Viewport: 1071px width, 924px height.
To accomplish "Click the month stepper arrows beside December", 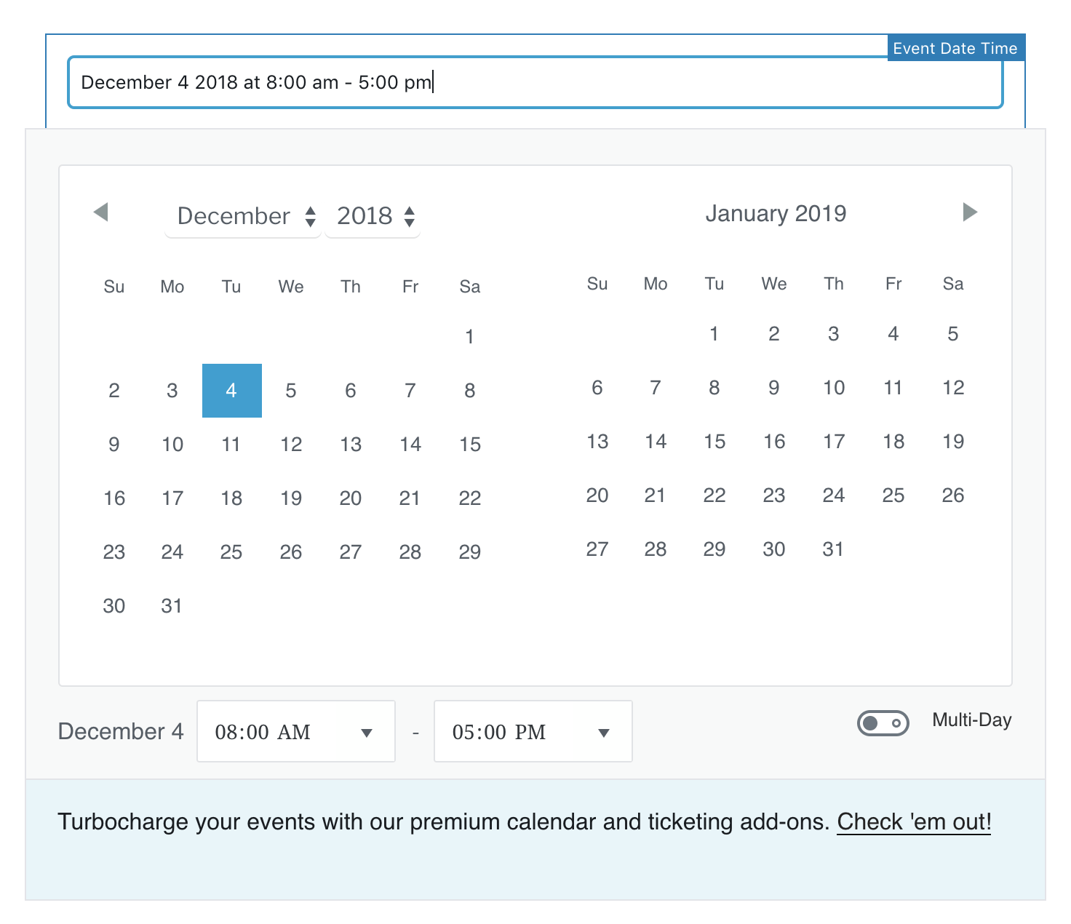I will (x=311, y=216).
